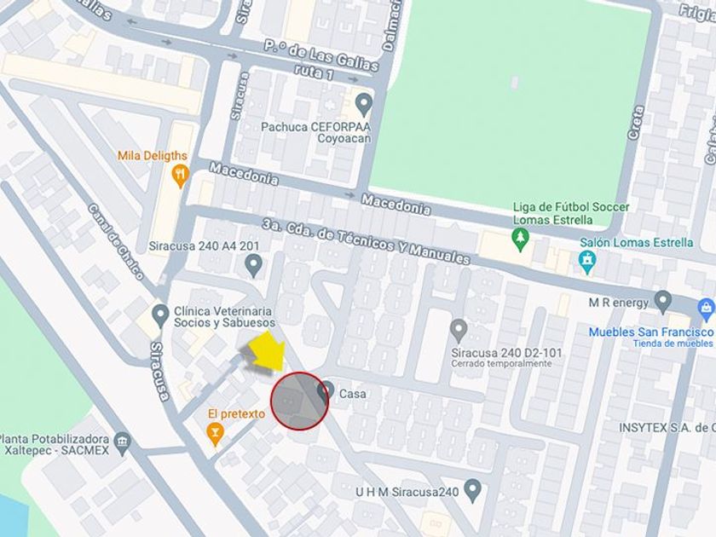This screenshot has height=537, width=716.
Task: Click the red-outlined highlighted circle area
Action: coord(299,401)
